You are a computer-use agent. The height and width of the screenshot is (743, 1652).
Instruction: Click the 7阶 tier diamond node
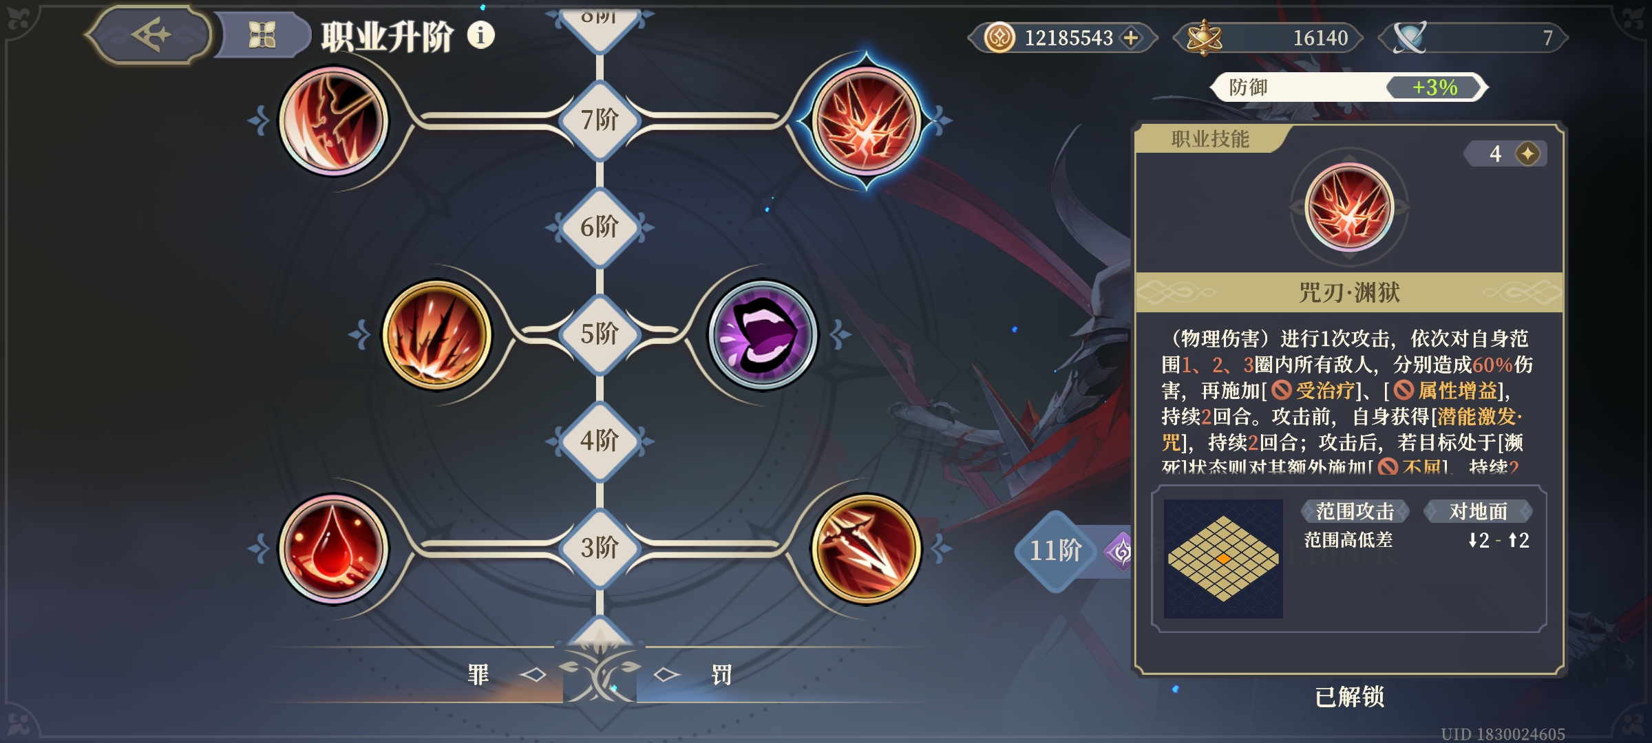600,120
